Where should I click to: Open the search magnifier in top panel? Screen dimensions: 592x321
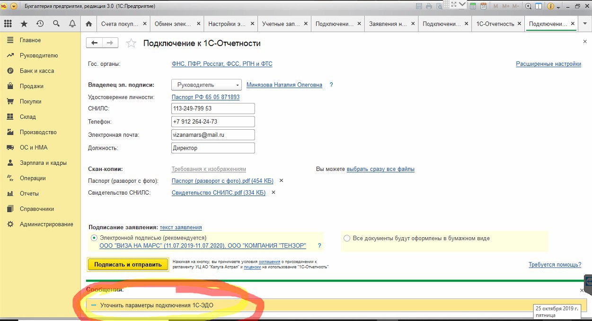[56, 24]
